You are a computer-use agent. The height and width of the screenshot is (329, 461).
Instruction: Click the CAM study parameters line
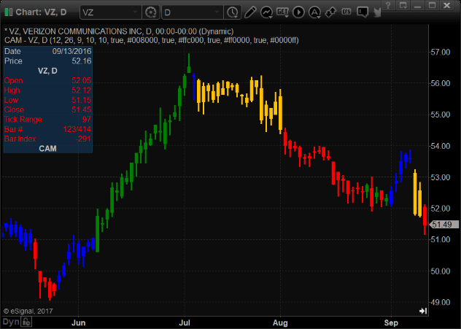[x=152, y=40]
